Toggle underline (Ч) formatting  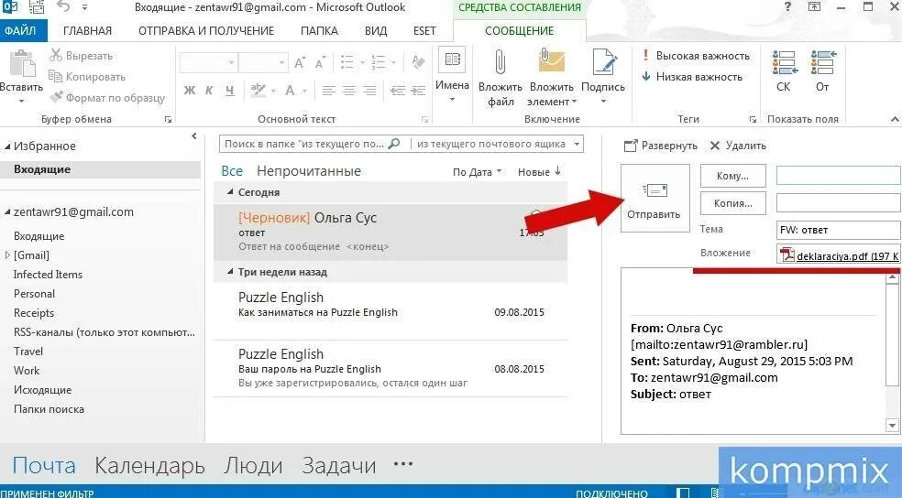pyautogui.click(x=229, y=91)
